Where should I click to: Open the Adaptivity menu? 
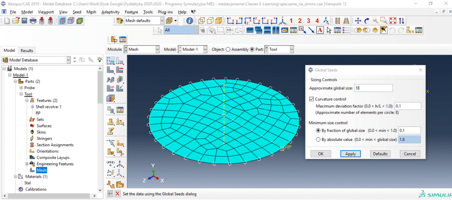(x=111, y=12)
